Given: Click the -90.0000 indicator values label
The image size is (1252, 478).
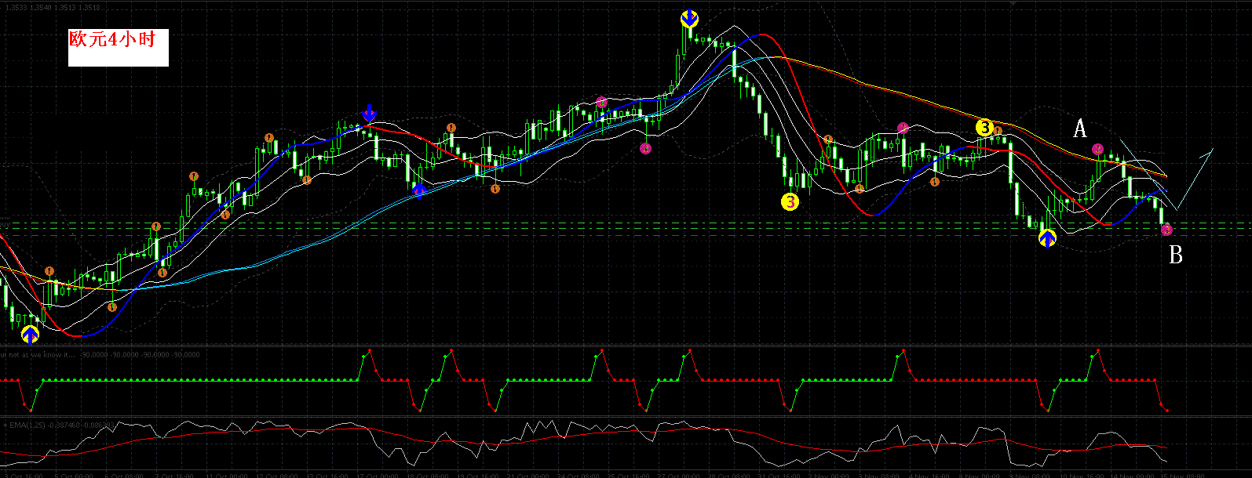Looking at the screenshot, I should point(140,354).
